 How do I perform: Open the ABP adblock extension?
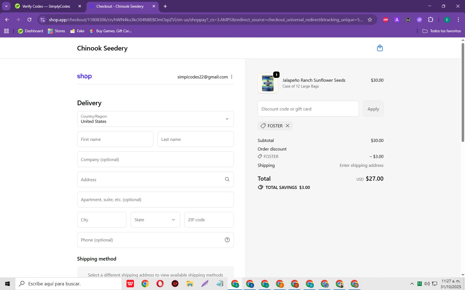tap(386, 19)
